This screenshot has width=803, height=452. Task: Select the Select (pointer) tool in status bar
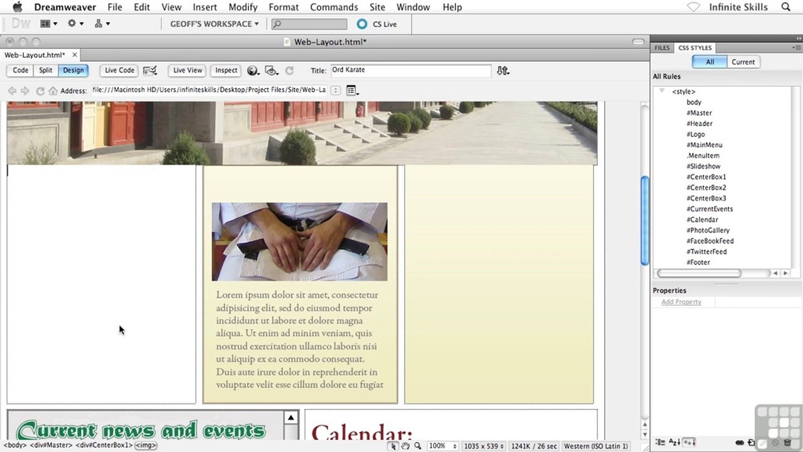pyautogui.click(x=393, y=446)
